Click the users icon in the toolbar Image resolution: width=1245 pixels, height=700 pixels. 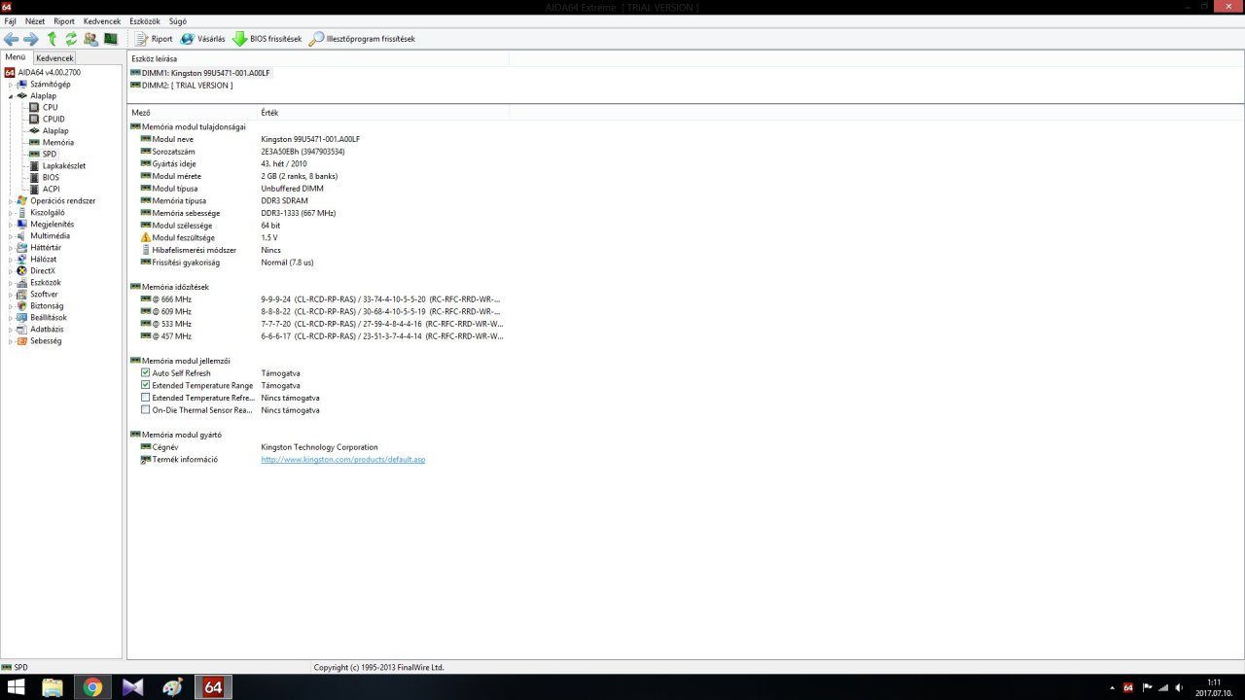[90, 39]
